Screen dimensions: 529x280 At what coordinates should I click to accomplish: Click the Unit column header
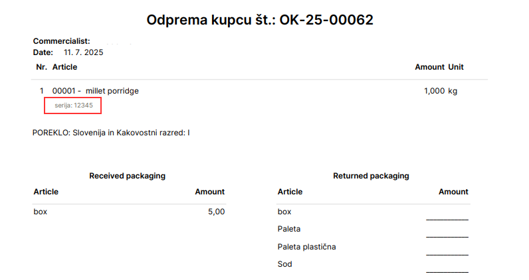coord(456,67)
